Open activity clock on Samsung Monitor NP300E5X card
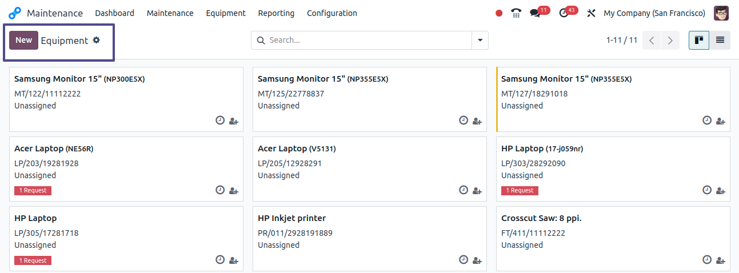This screenshot has height=273, width=739. coord(220,121)
